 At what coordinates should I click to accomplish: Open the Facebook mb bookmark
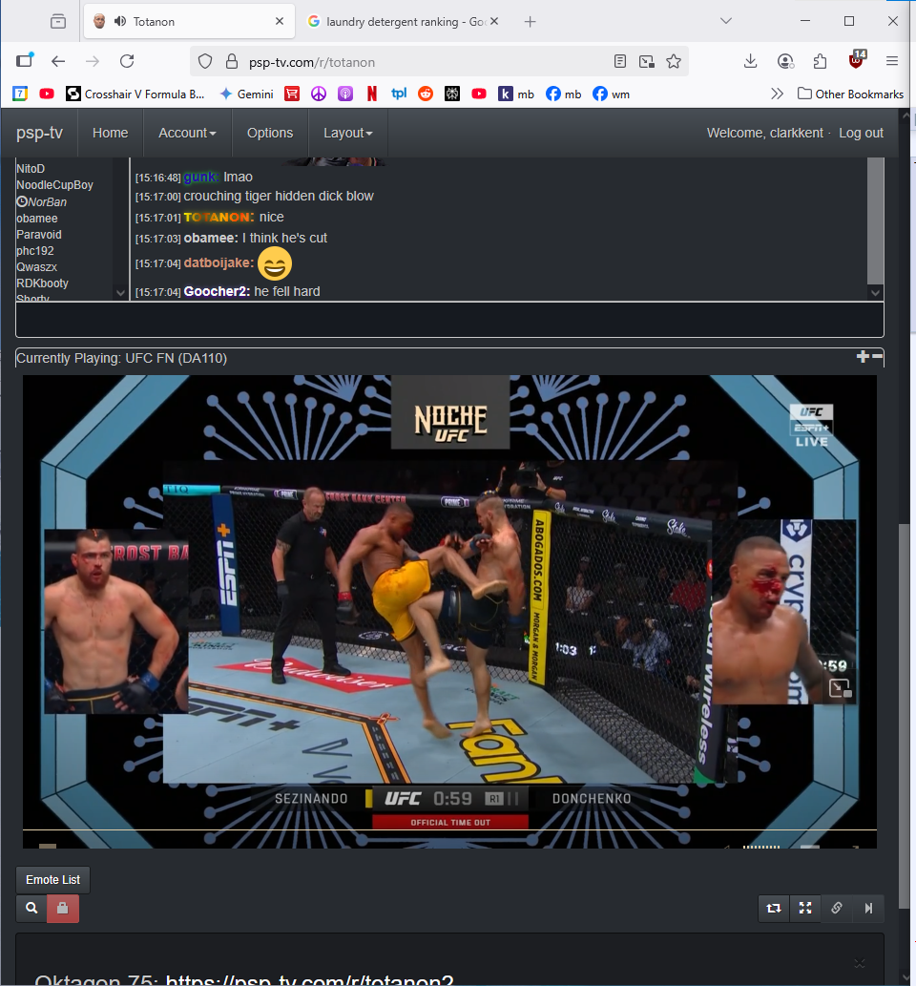[x=563, y=94]
